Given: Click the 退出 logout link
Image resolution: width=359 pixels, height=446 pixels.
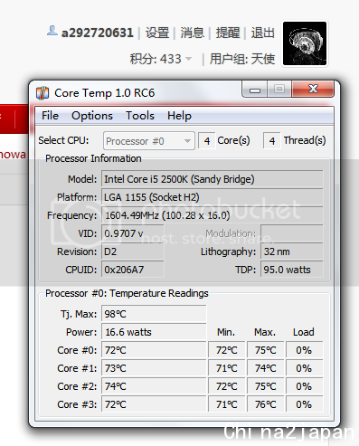Looking at the screenshot, I should coord(263,33).
